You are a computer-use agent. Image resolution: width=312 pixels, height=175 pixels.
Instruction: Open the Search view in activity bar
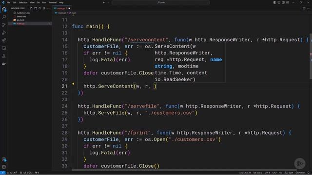tap(4, 17)
